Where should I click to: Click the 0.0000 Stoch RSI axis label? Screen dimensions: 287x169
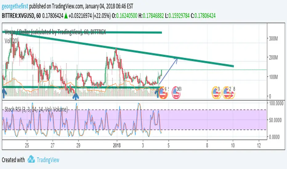click(274, 137)
